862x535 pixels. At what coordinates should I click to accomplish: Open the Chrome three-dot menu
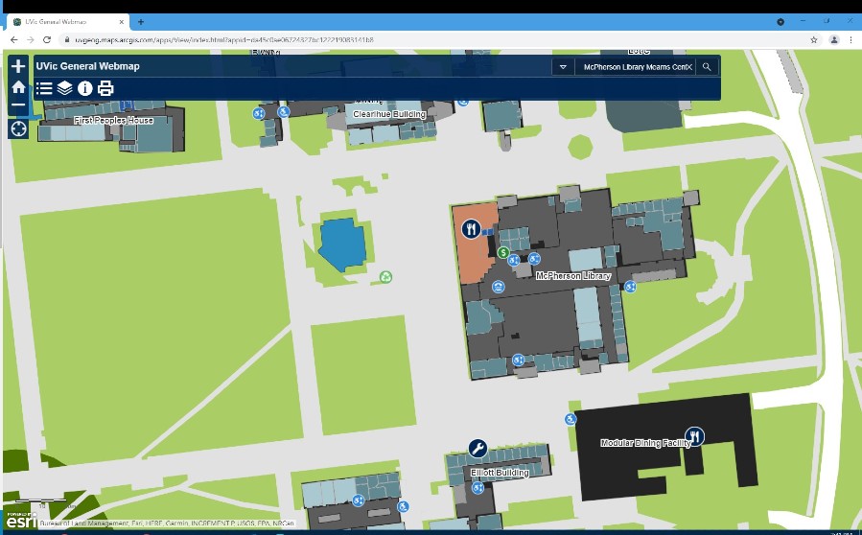pyautogui.click(x=851, y=39)
